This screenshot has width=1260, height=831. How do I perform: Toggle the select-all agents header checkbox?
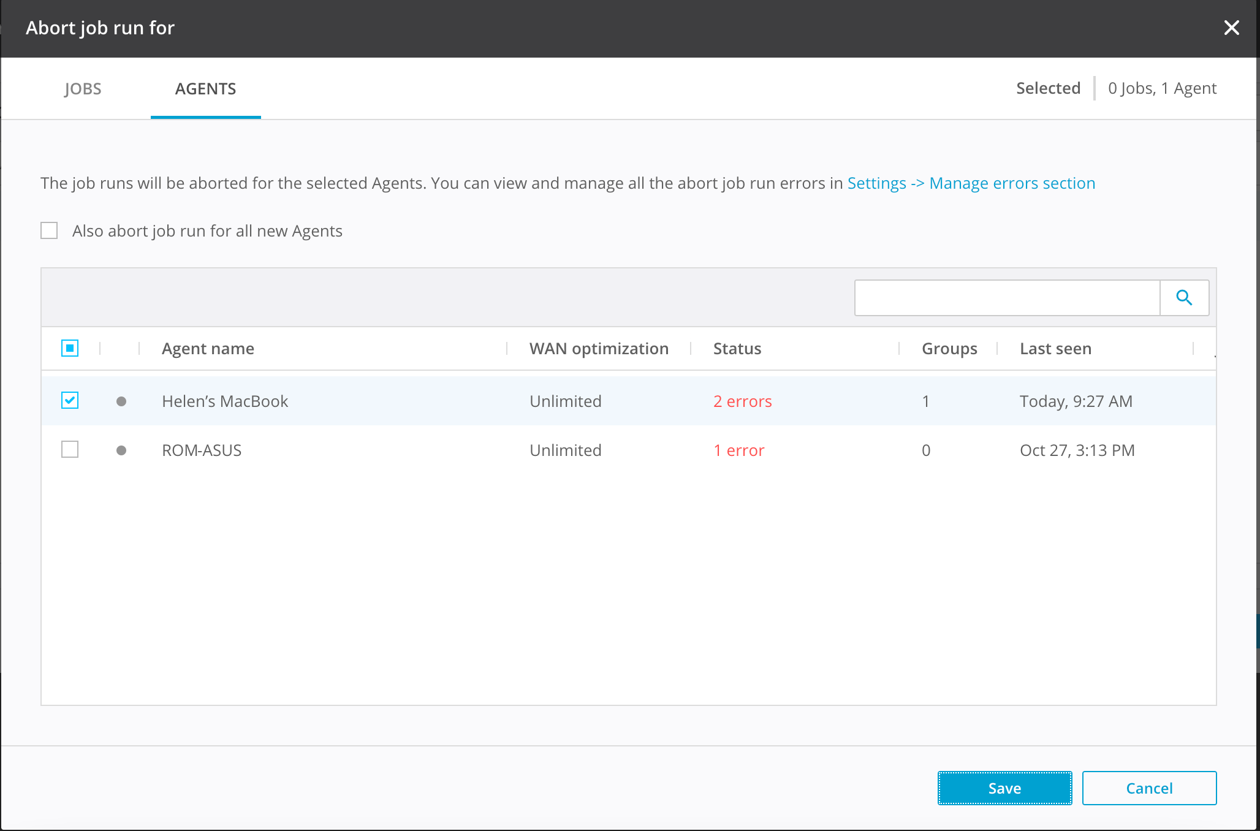click(x=70, y=348)
